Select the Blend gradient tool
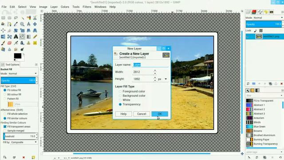 [x=28, y=36]
